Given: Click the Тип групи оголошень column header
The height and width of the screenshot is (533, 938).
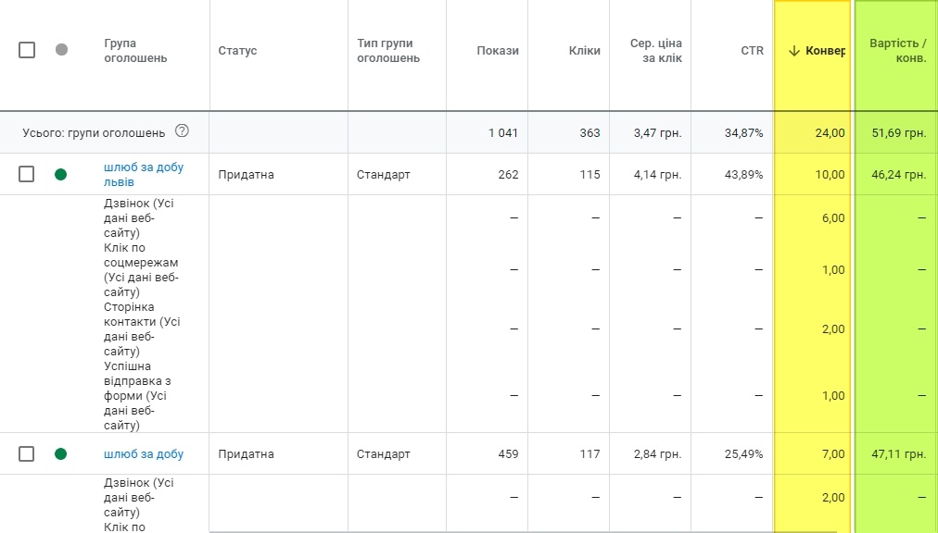Looking at the screenshot, I should pos(387,51).
